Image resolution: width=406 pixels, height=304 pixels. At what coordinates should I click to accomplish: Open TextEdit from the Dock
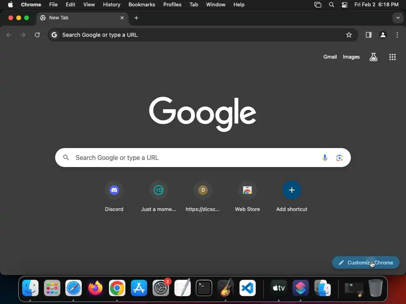pos(182,288)
